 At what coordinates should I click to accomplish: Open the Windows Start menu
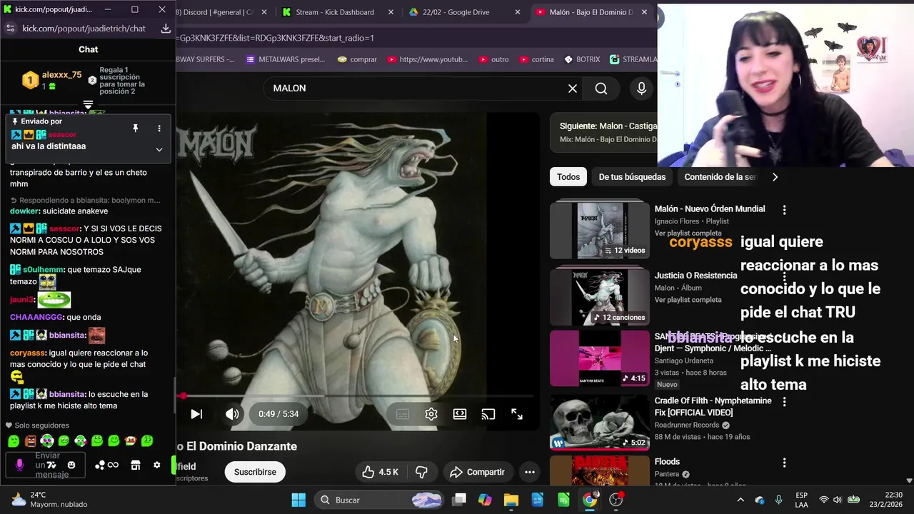(x=298, y=500)
